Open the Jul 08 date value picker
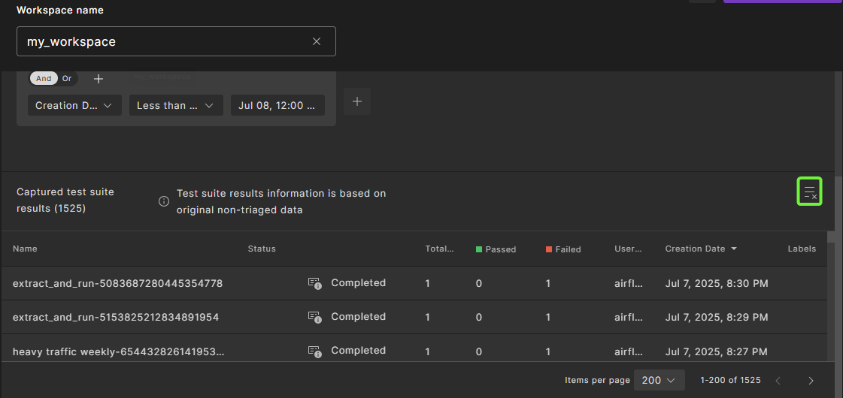 [277, 106]
